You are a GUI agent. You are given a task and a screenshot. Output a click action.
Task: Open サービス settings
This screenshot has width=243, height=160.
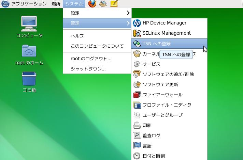151,64
